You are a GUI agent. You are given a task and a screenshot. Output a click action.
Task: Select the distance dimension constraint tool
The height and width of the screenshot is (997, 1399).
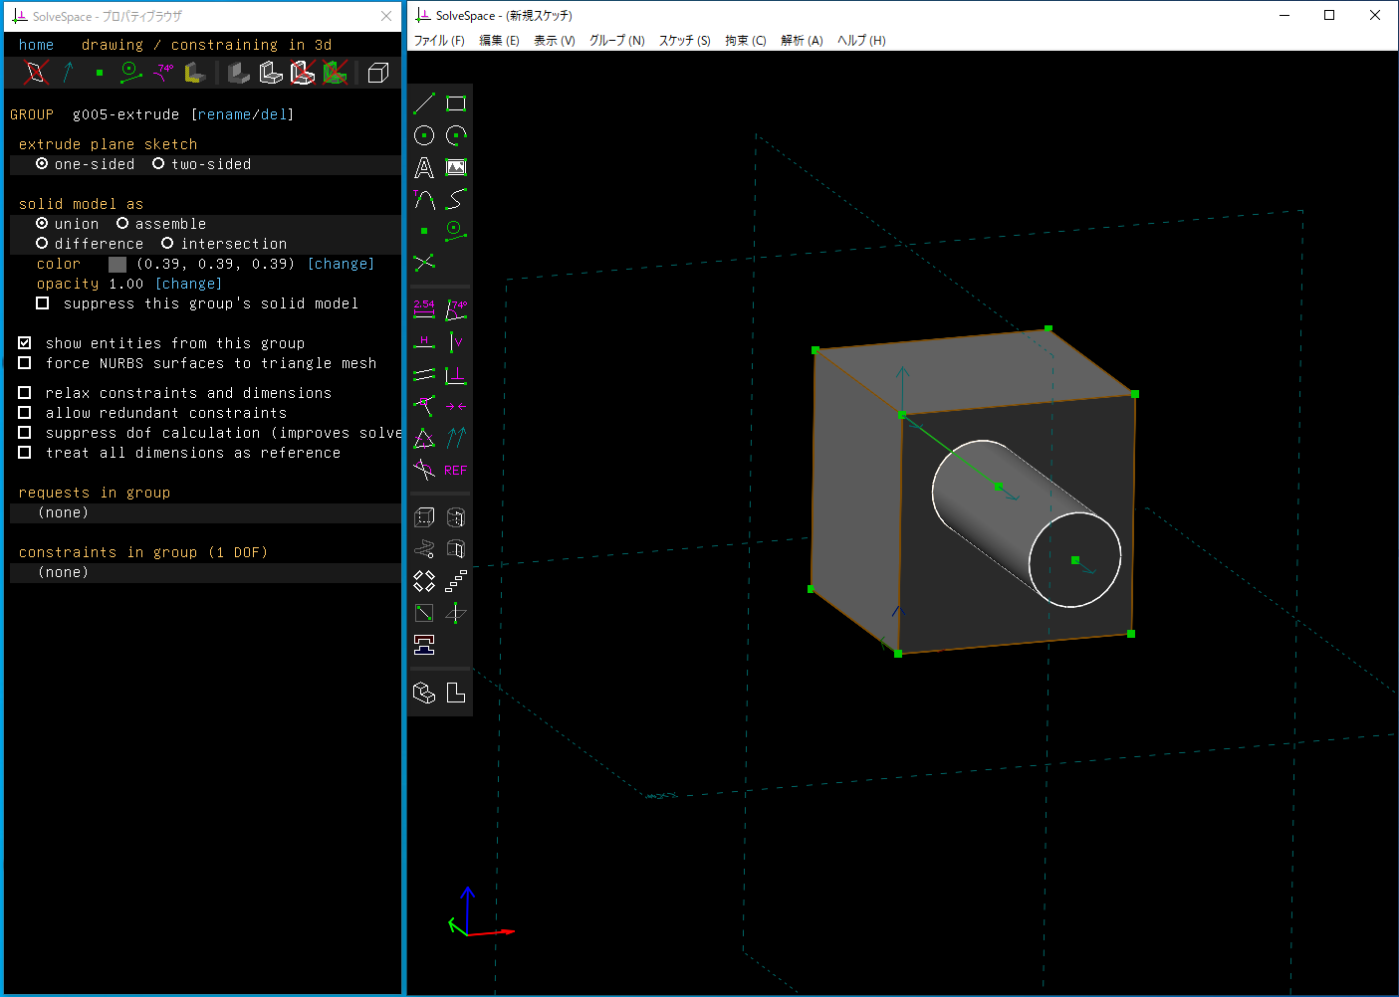424,309
